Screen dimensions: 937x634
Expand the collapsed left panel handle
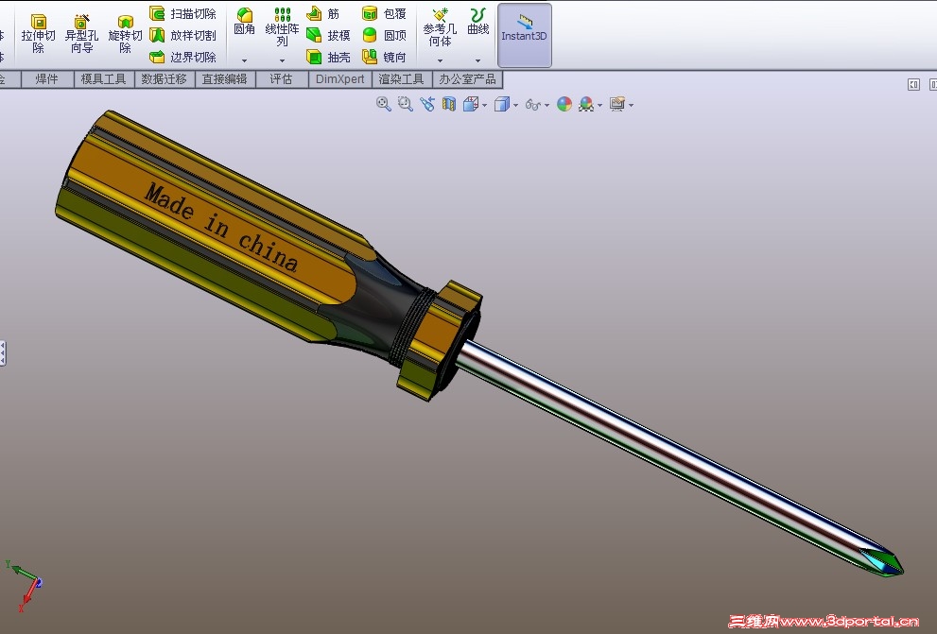[x=3, y=353]
